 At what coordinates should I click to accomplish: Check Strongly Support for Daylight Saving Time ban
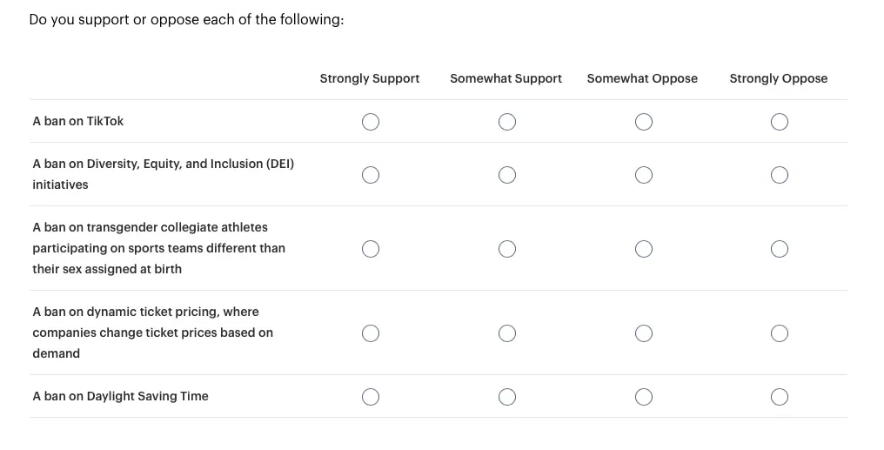371,397
